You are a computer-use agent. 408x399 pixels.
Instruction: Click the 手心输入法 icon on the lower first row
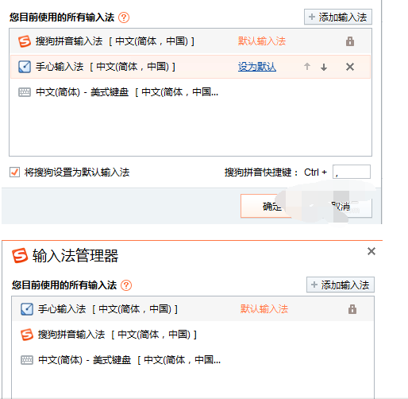tap(27, 309)
